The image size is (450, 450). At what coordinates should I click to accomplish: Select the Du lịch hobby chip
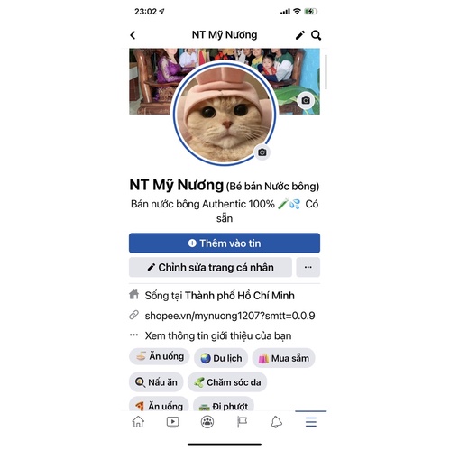tap(221, 358)
